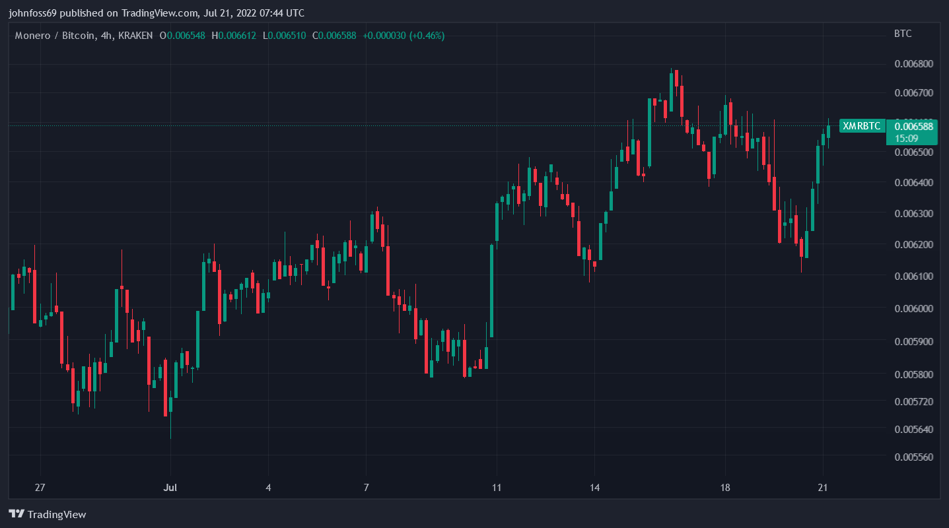Click the 0.005800 price axis label
Screen dimensions: 949x528
point(914,375)
